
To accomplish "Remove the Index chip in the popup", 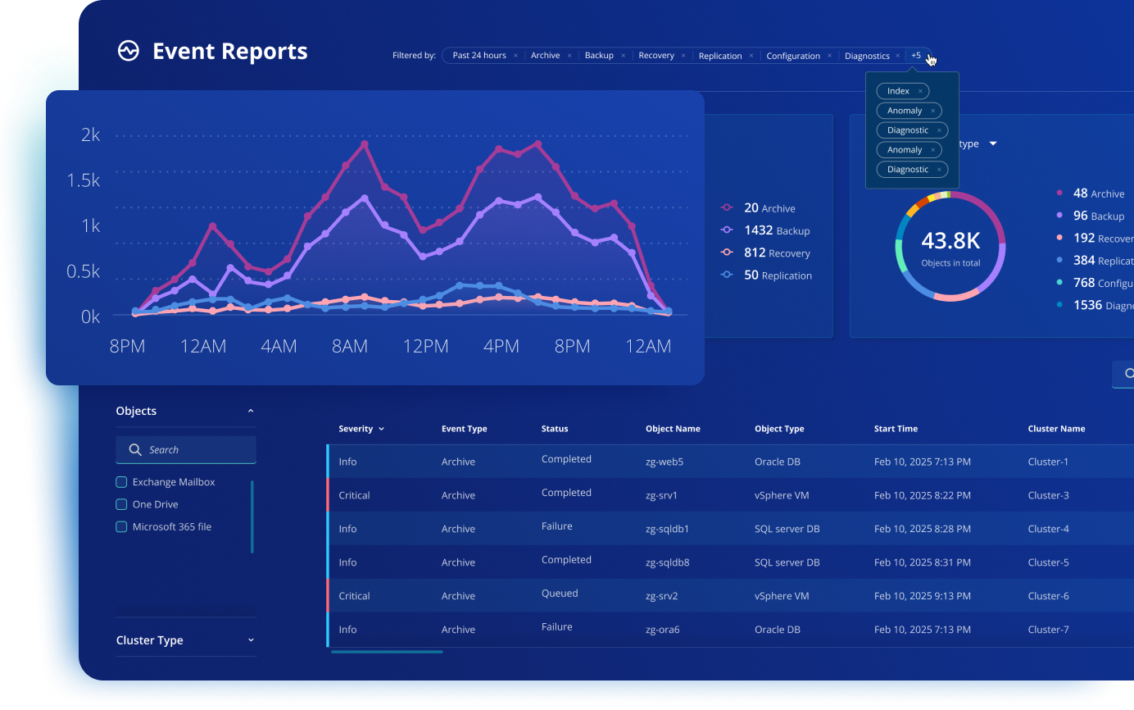I will tap(920, 91).
